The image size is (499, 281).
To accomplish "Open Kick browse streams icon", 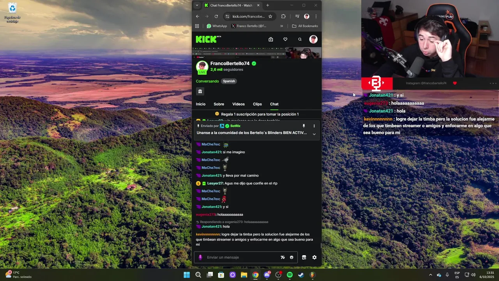I will [x=271, y=39].
